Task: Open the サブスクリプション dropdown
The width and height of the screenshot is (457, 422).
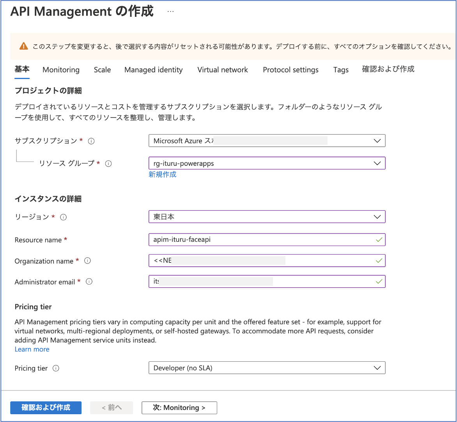Action: pos(267,141)
